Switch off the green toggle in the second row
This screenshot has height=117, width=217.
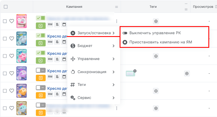[41, 36]
